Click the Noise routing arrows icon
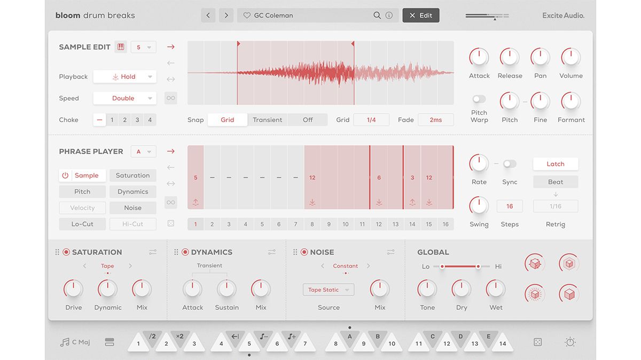 (x=390, y=252)
